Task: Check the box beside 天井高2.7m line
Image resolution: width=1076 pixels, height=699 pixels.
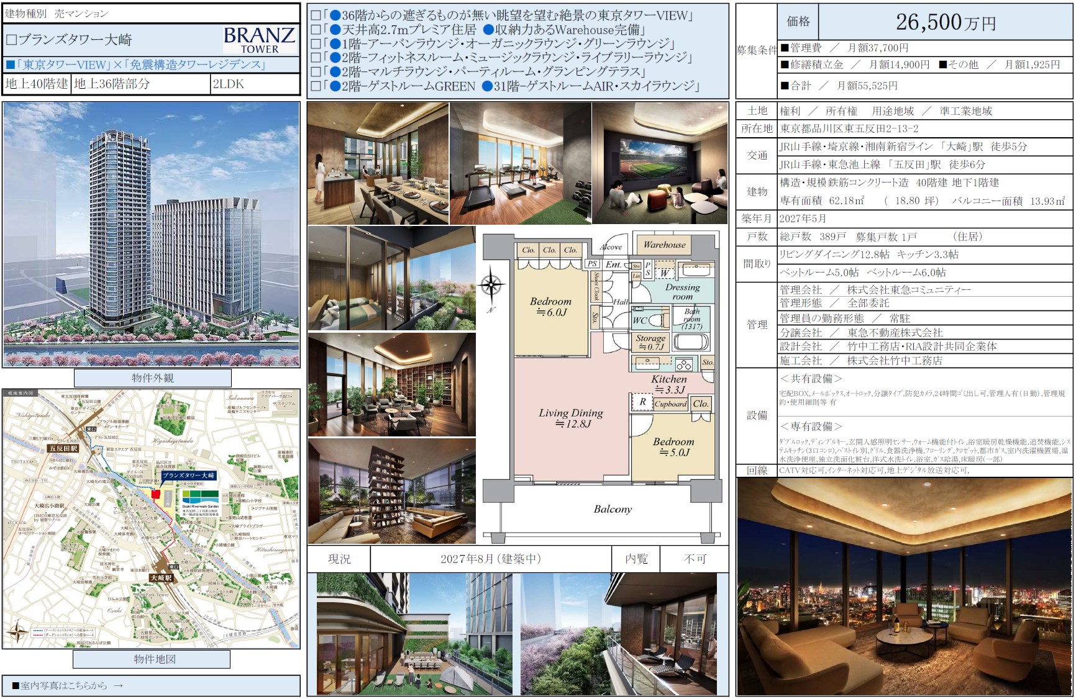Action: (316, 30)
